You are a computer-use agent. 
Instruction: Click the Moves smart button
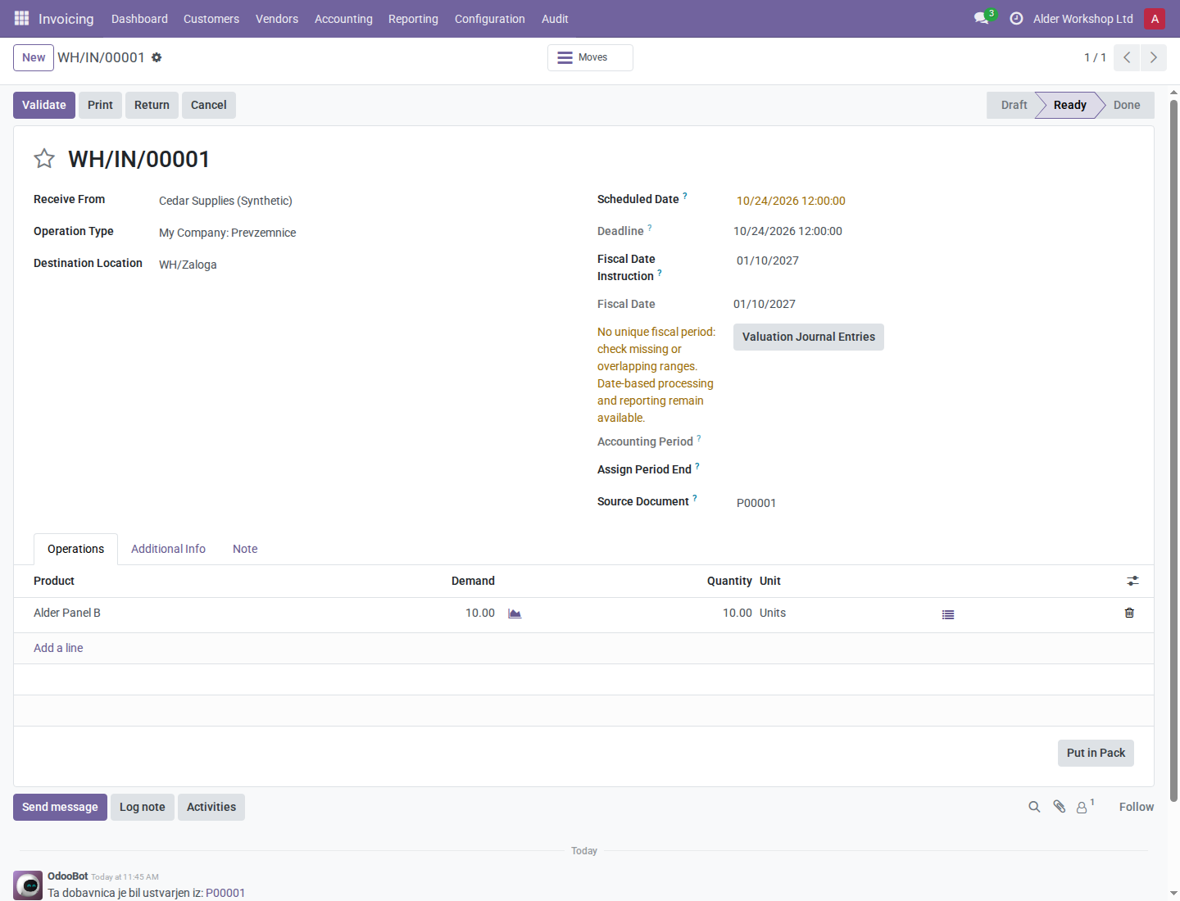[590, 57]
